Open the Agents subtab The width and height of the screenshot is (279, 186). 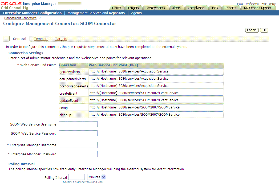pyautogui.click(x=136, y=13)
